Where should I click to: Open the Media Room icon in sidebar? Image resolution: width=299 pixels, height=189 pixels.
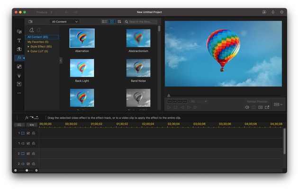tap(19, 32)
